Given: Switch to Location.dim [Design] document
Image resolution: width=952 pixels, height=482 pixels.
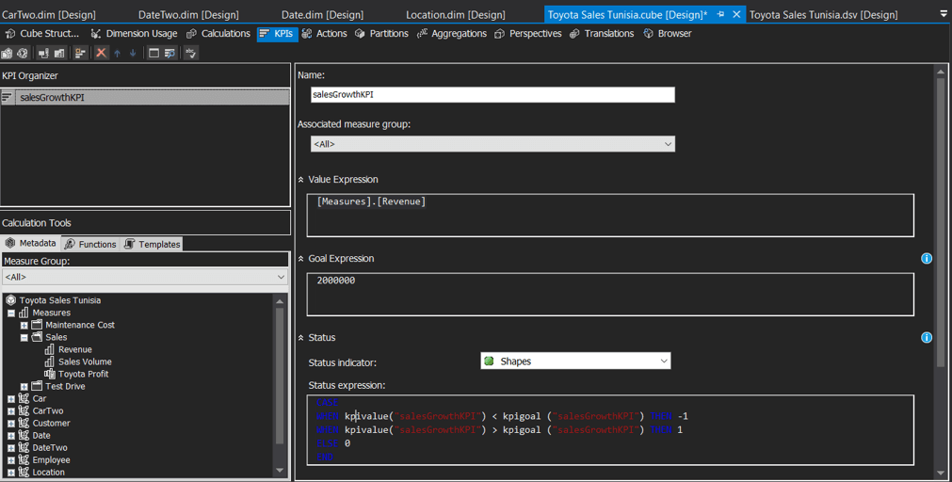Looking at the screenshot, I should [456, 14].
